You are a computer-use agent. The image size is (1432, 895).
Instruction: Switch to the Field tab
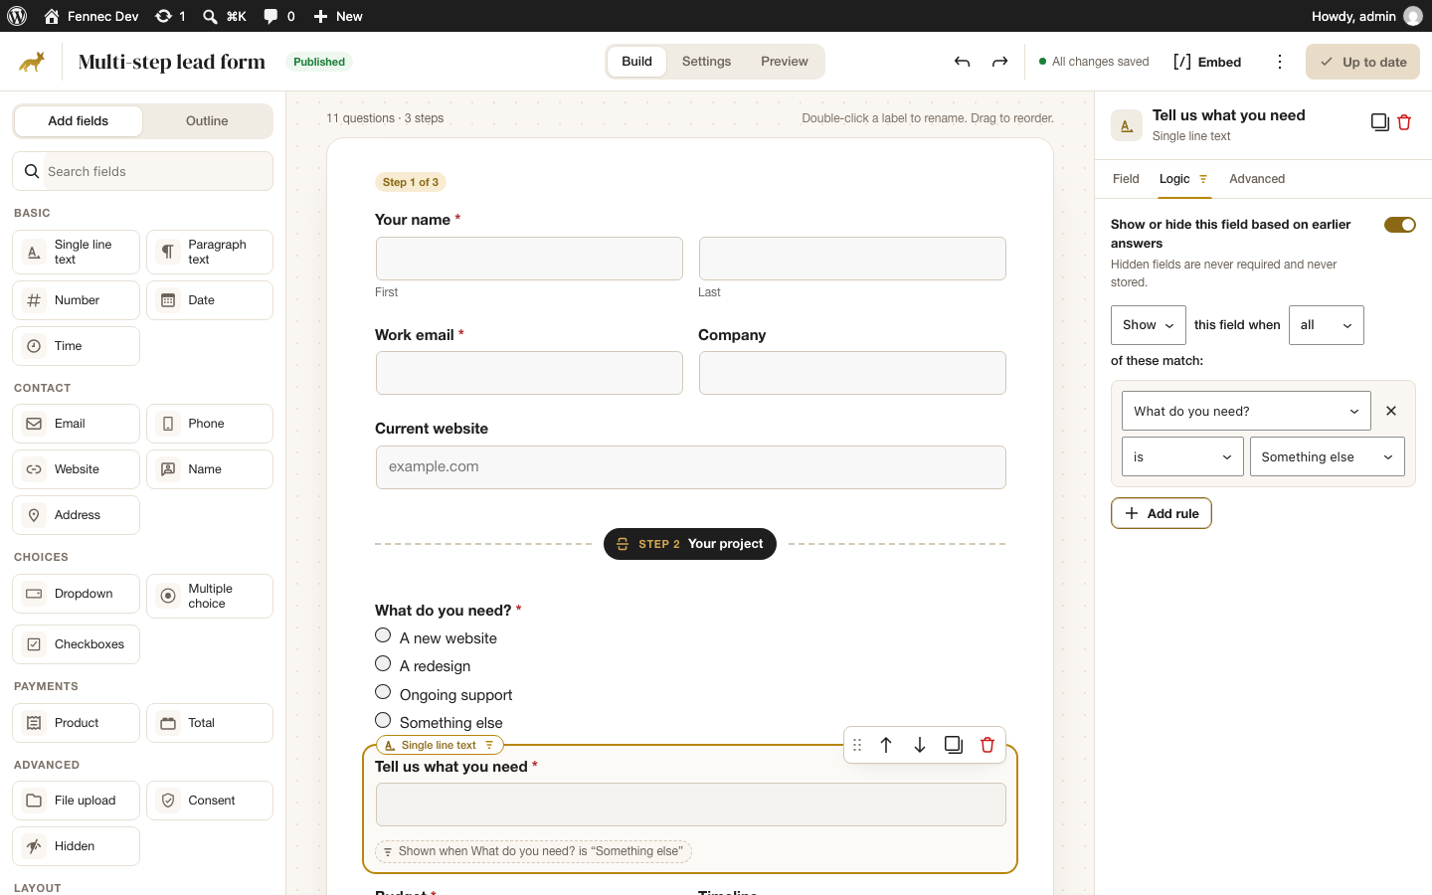[x=1126, y=179]
